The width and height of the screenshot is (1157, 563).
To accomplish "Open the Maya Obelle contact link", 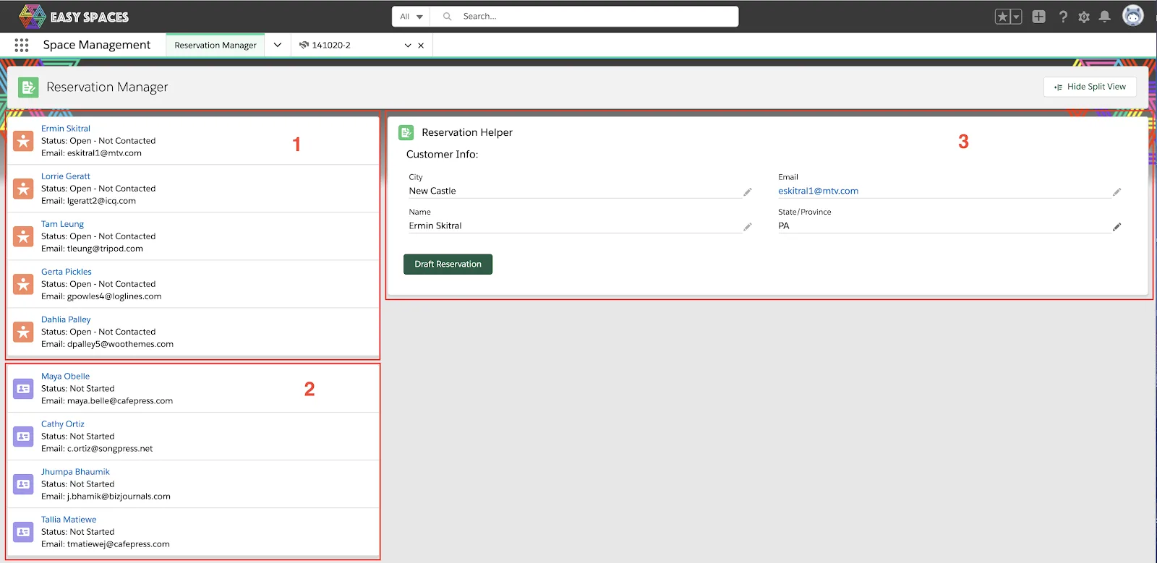I will pos(65,377).
